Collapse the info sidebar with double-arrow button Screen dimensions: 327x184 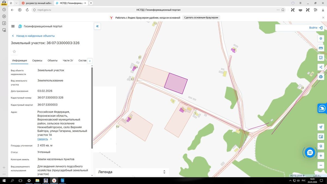97,26
